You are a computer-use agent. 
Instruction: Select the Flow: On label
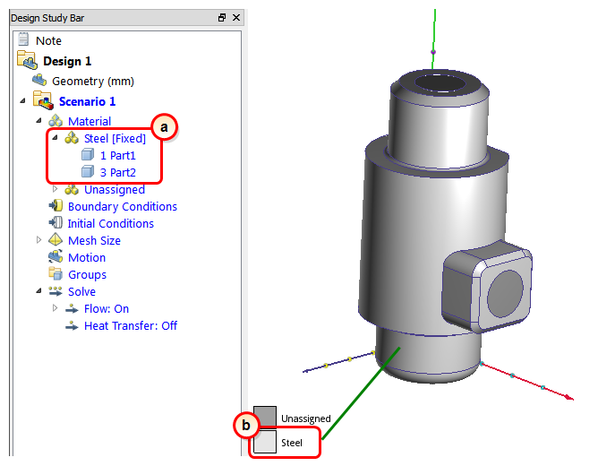click(107, 308)
